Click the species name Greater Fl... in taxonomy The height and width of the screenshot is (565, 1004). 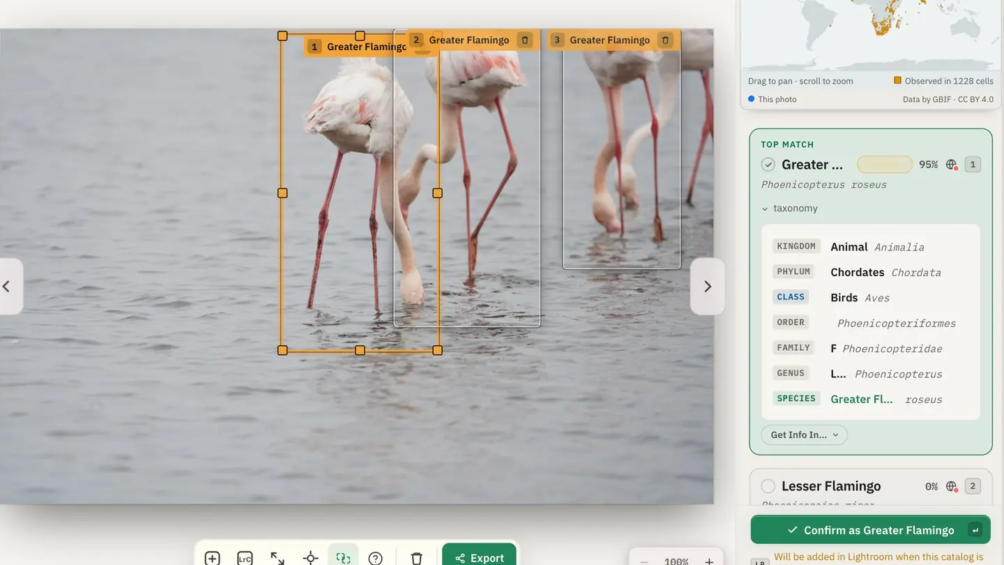(862, 399)
